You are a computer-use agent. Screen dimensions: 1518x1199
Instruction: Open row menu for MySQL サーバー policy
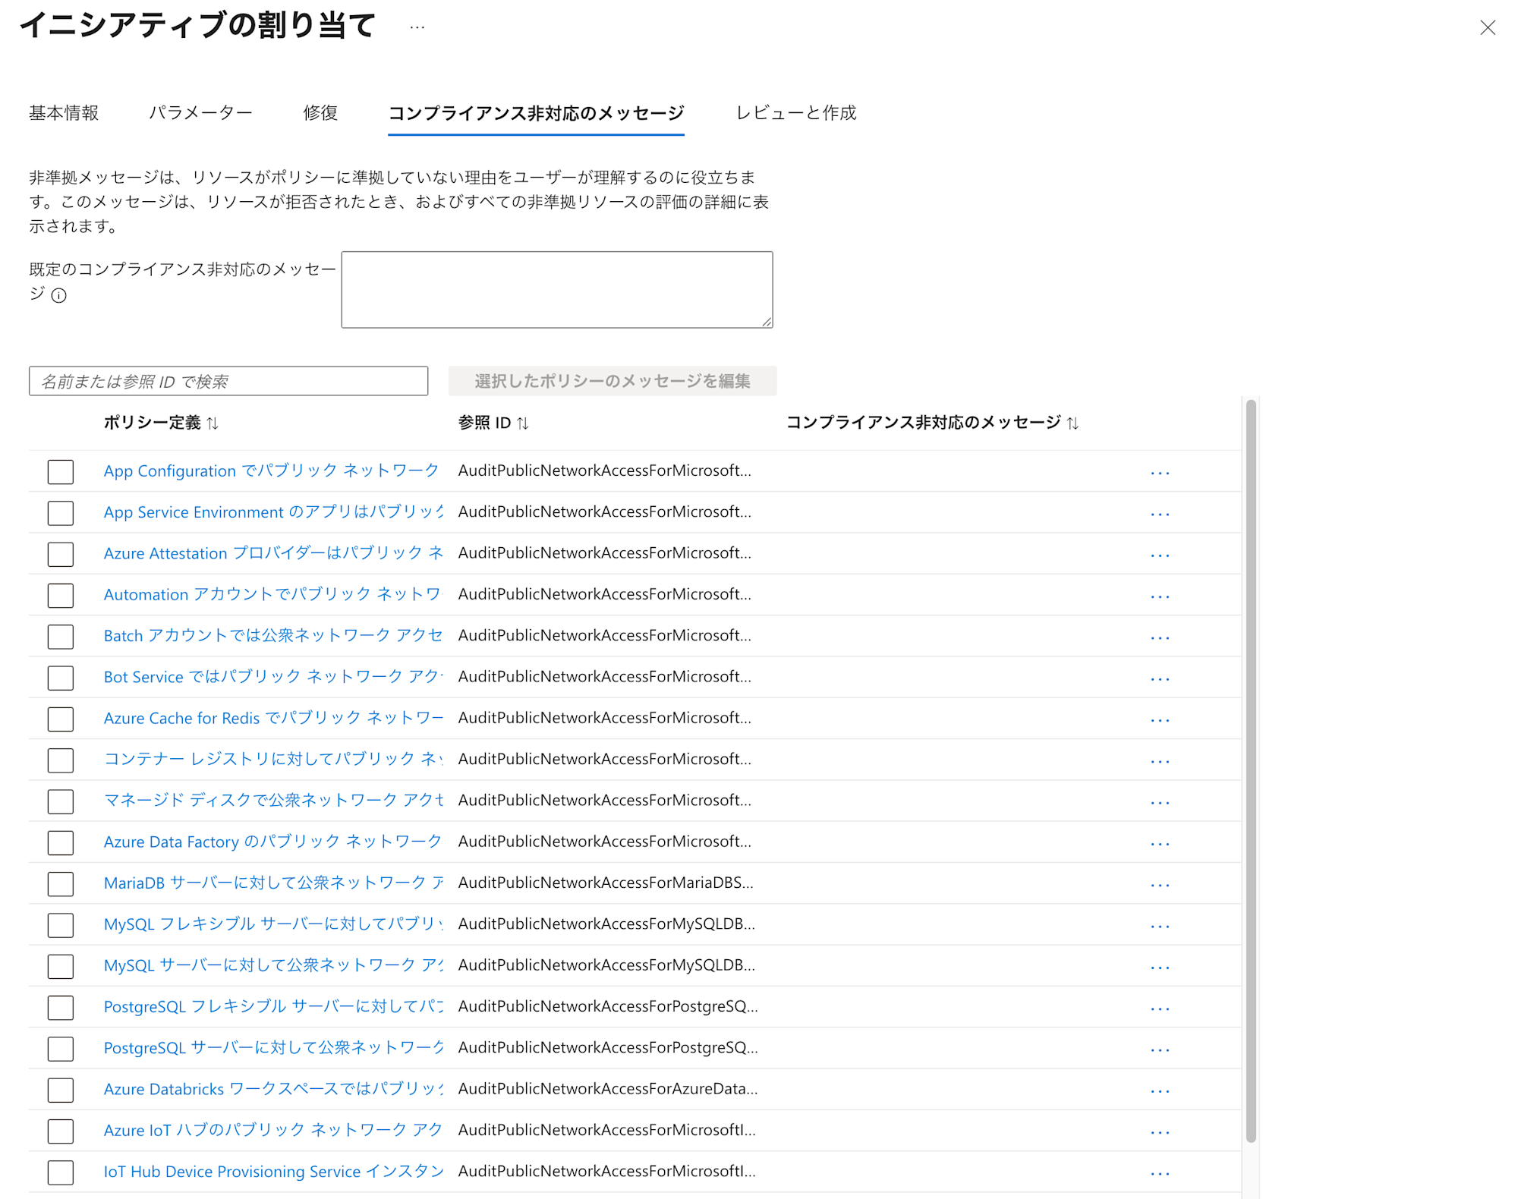tap(1160, 968)
